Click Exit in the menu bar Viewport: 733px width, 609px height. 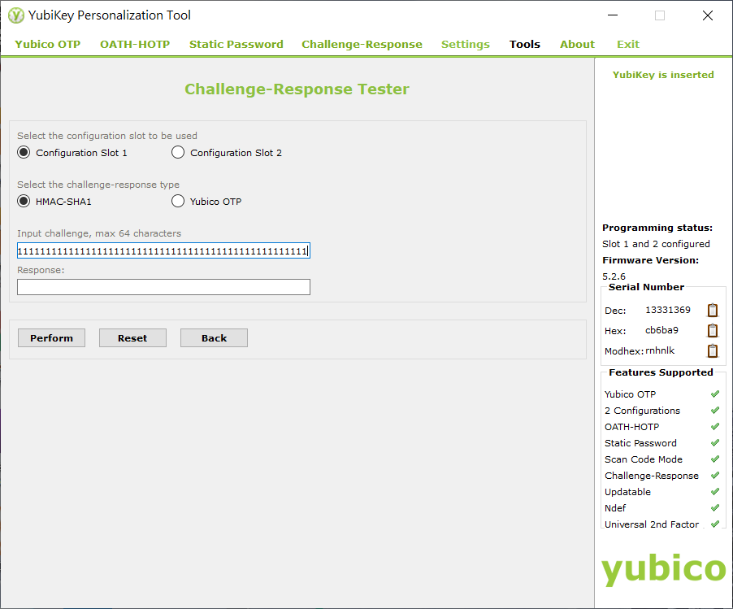coord(628,45)
